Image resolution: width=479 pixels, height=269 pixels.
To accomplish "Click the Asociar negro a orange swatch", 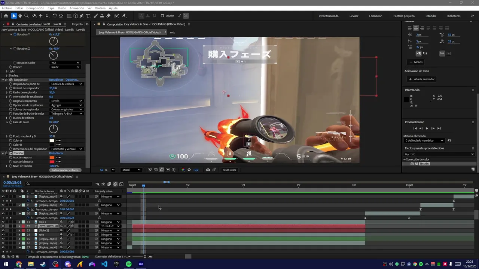I will 52,157.
